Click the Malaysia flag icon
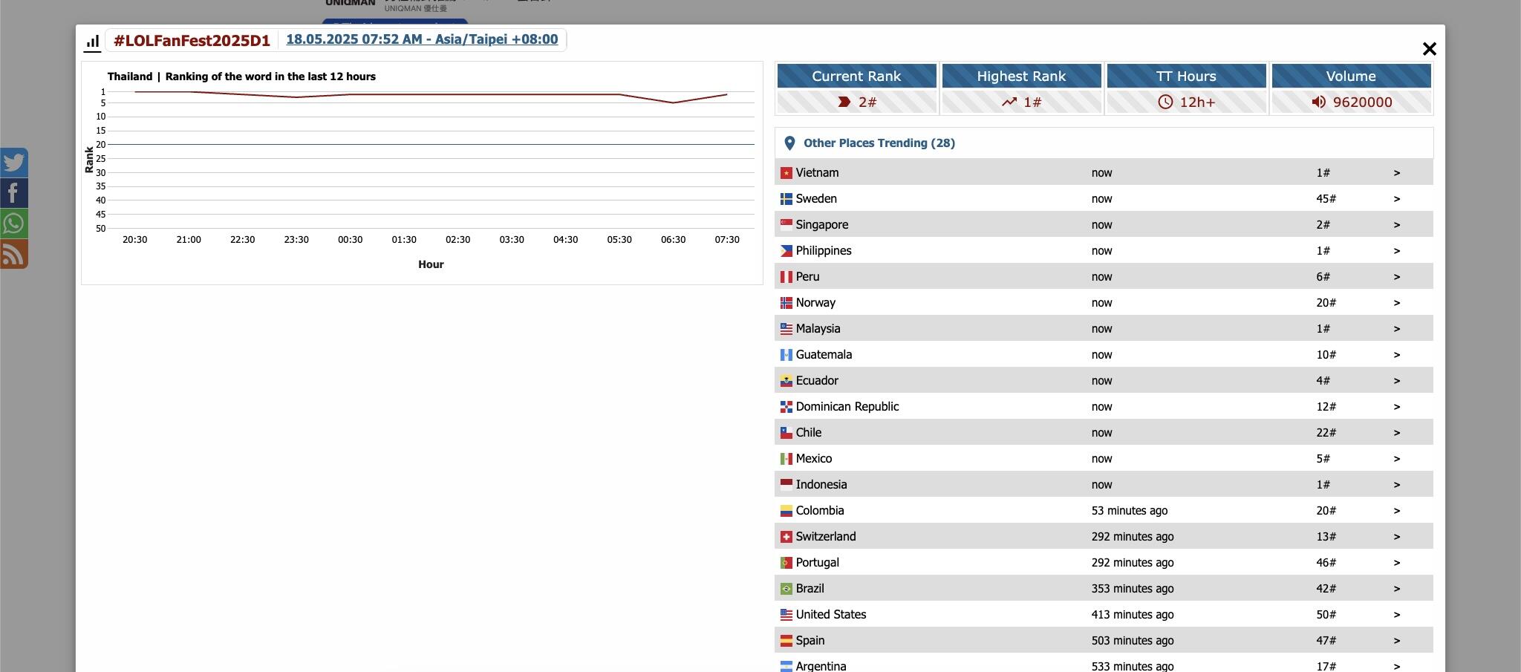 click(786, 329)
